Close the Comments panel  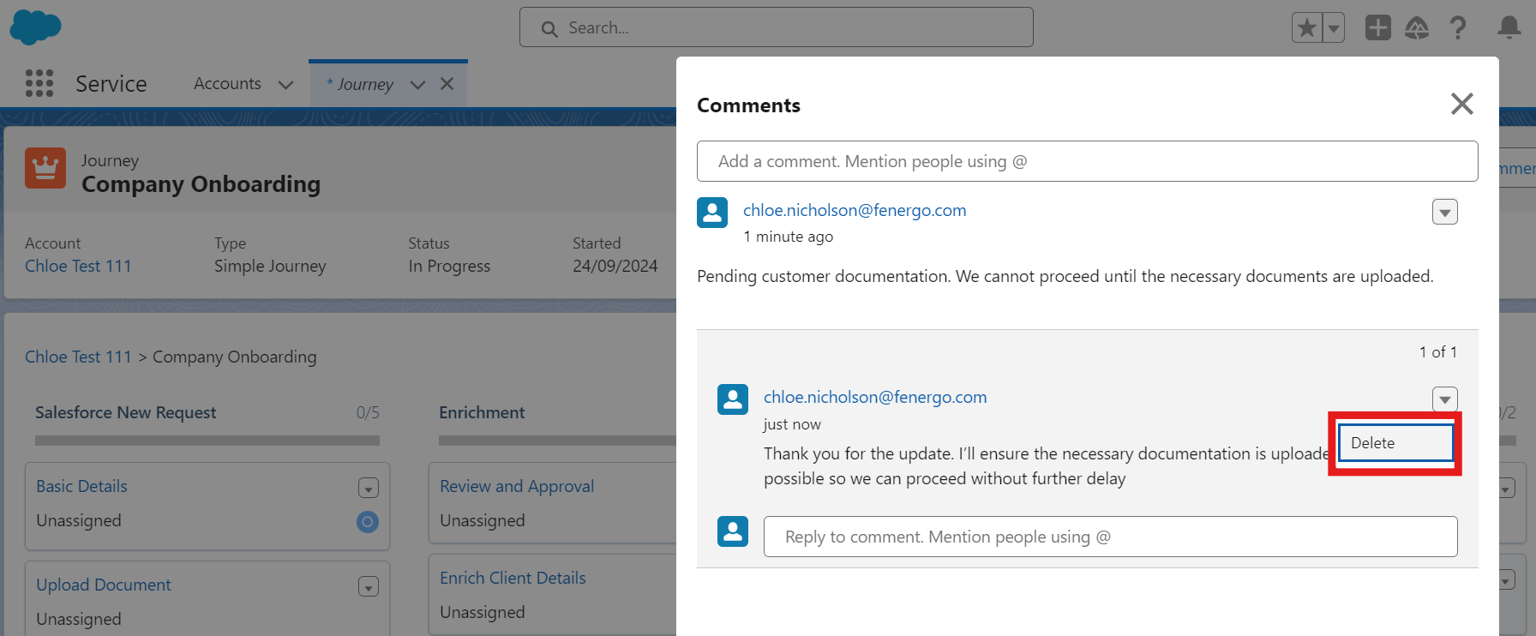pyautogui.click(x=1461, y=104)
